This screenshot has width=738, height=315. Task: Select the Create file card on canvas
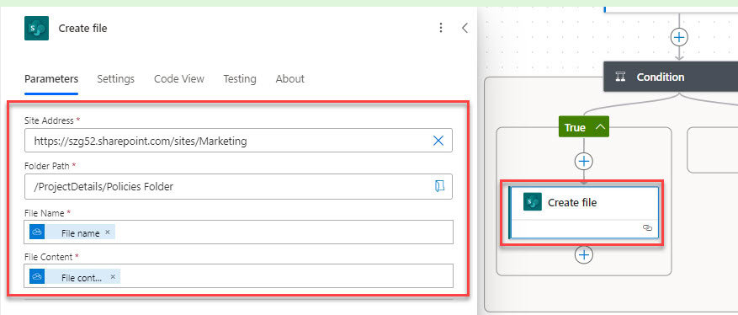click(584, 212)
